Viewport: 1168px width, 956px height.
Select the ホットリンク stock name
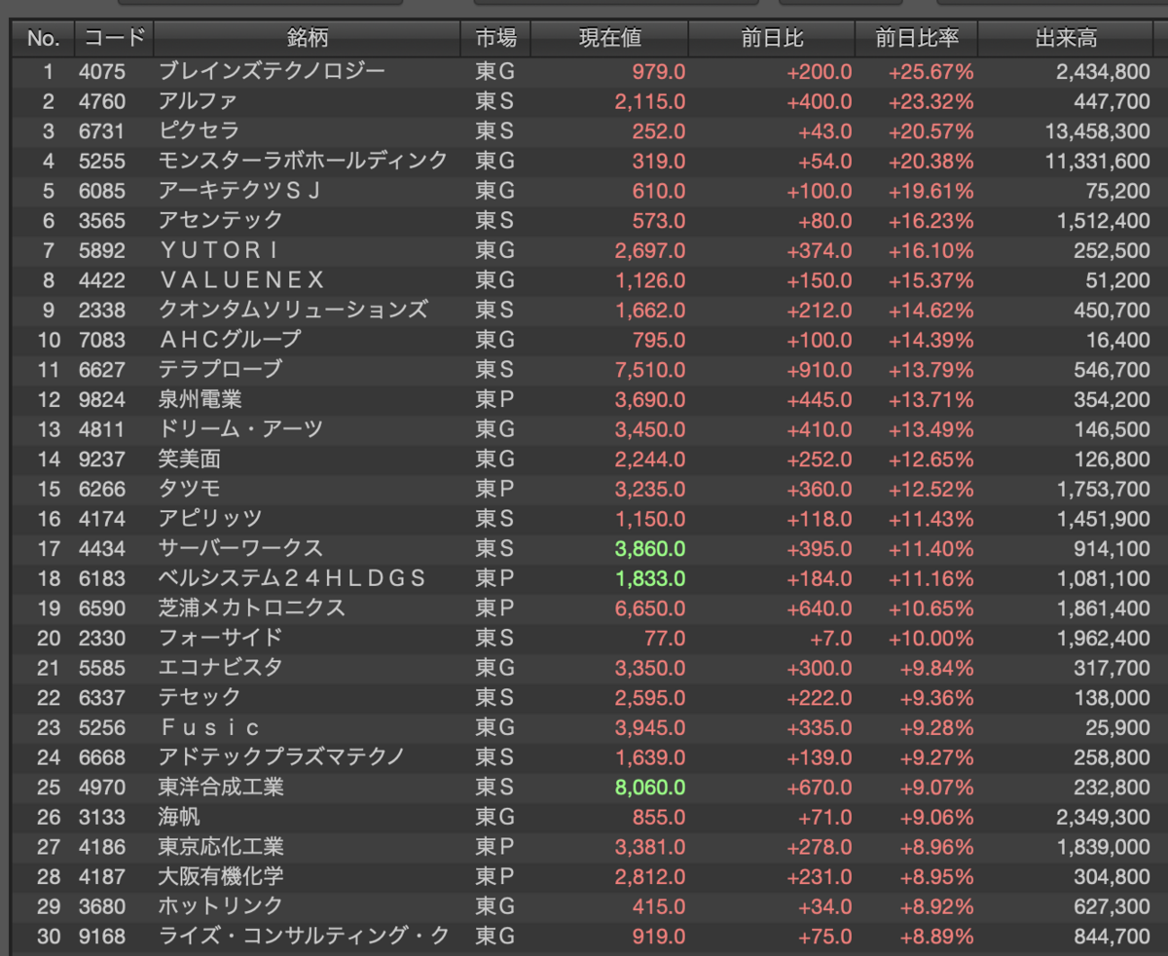click(x=220, y=905)
